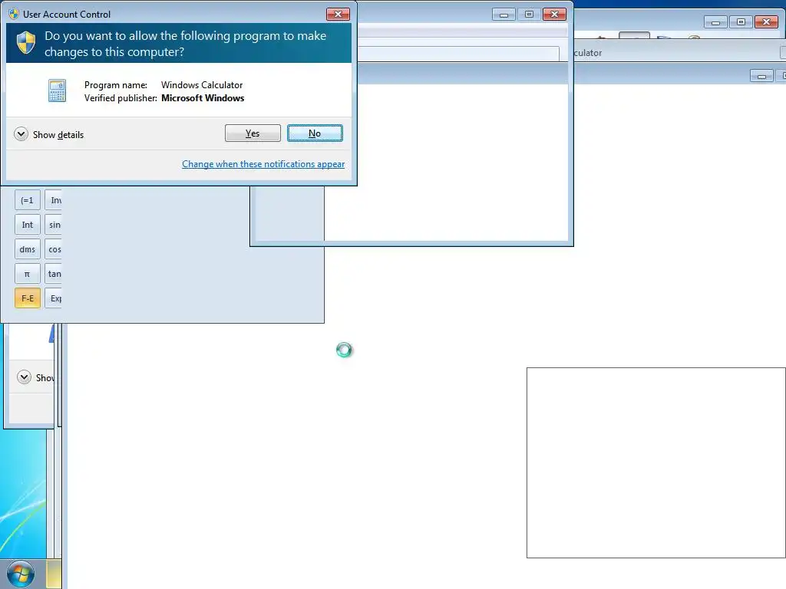Click the dms button in Calculator
786x589 pixels.
pyautogui.click(x=28, y=249)
